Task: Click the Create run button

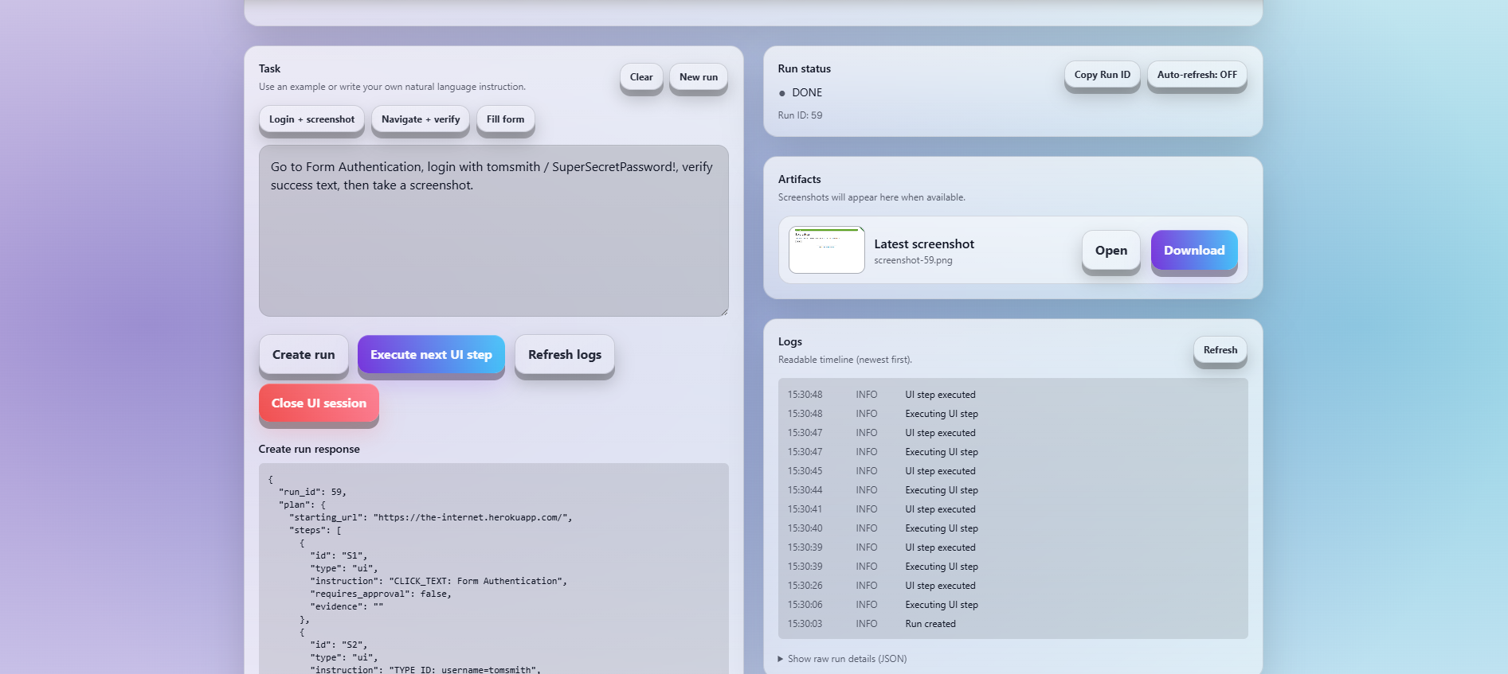Action: pyautogui.click(x=304, y=355)
